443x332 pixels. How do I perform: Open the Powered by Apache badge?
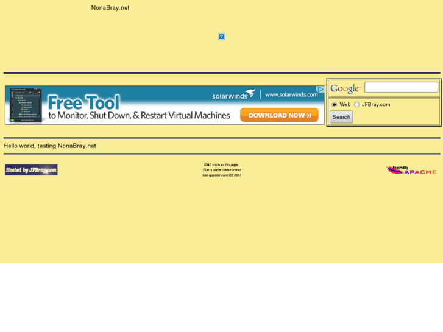411,170
